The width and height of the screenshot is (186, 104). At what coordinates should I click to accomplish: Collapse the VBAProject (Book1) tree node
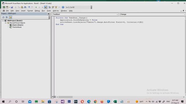coord(3,21)
